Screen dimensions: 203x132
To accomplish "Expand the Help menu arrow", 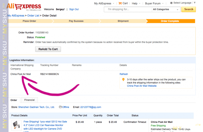I will click(140, 4).
